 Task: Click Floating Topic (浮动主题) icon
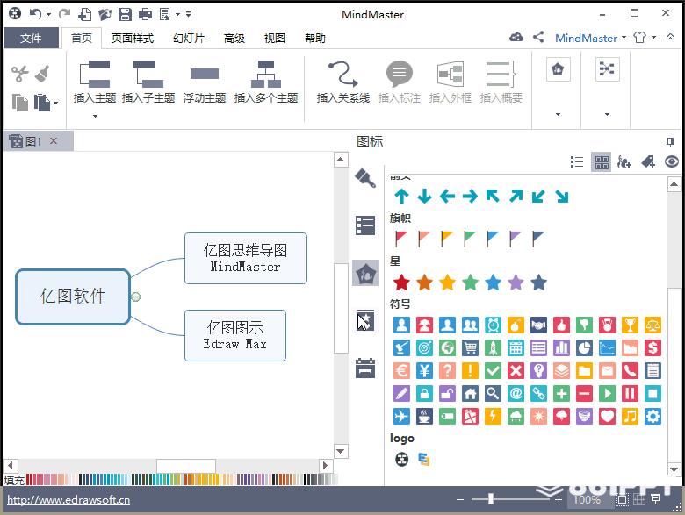pos(205,74)
